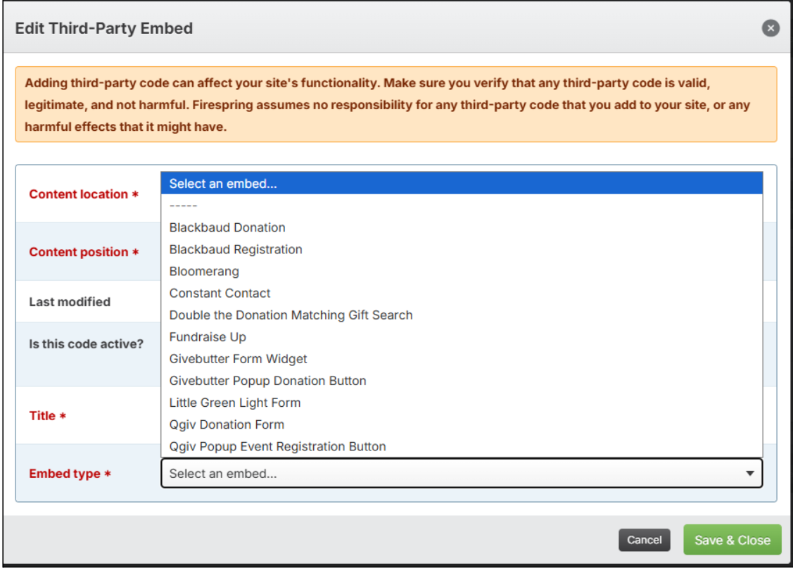Choose Qgiv Popup Event Registration Button
The image size is (793, 568).
click(277, 446)
